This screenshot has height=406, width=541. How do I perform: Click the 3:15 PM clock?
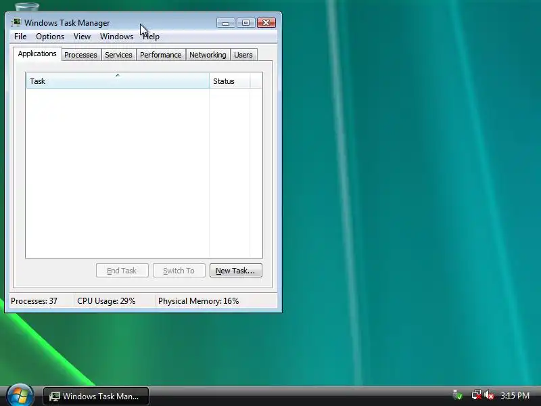coord(515,396)
